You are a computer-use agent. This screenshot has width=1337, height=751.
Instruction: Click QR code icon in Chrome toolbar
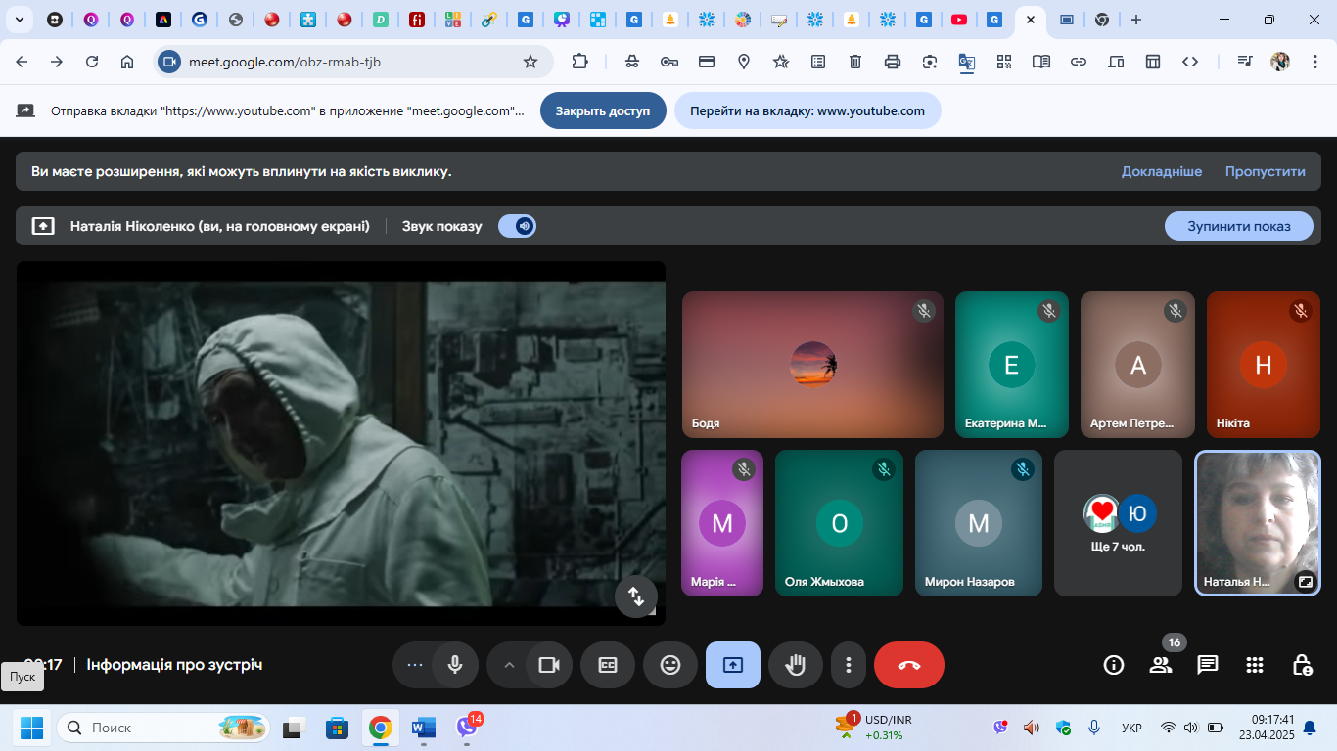coord(1004,62)
